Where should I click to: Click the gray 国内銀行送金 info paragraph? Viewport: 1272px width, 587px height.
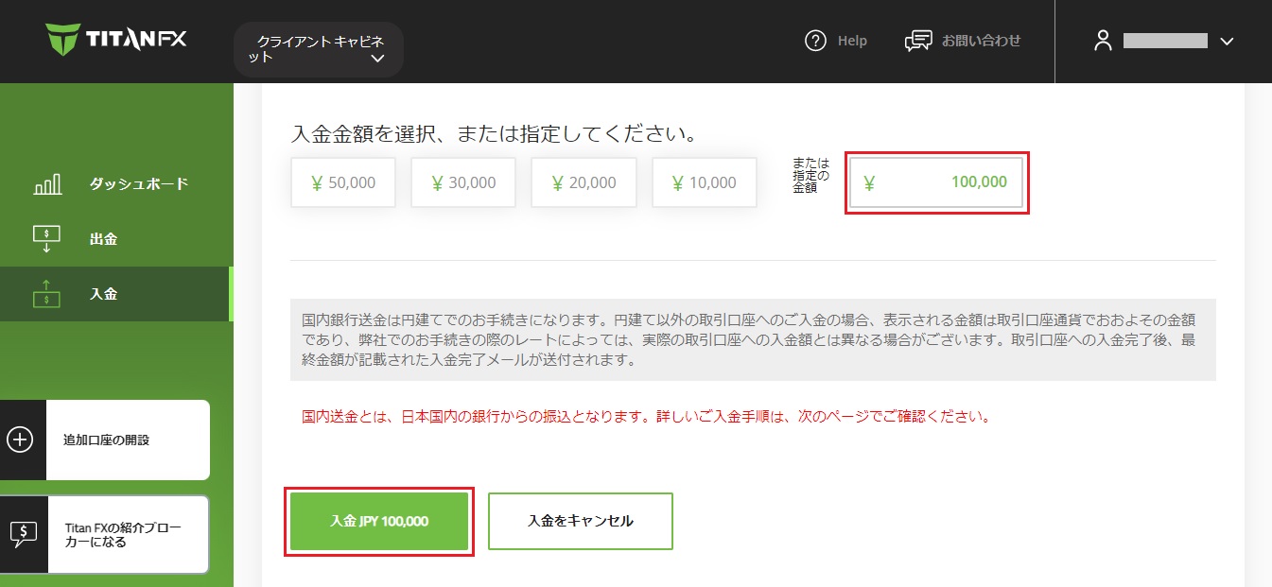click(753, 340)
